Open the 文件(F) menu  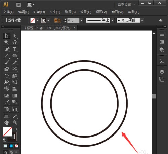pos(8,12)
